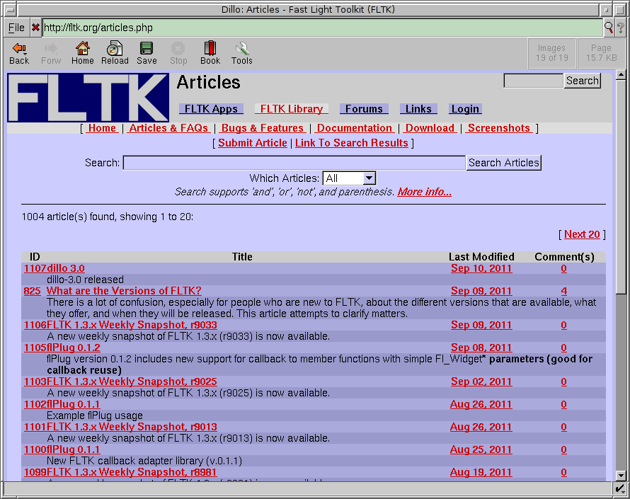
Task: Click the Images 19 of 19 indicator
Action: click(551, 53)
